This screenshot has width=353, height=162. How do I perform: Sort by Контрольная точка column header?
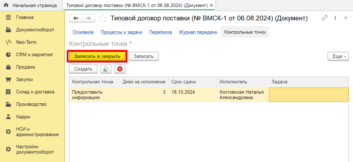[95, 82]
